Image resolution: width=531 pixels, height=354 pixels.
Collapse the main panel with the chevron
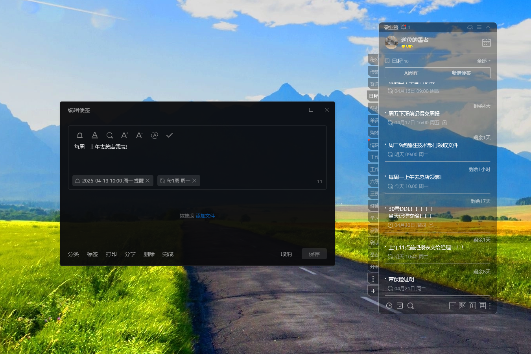488,27
